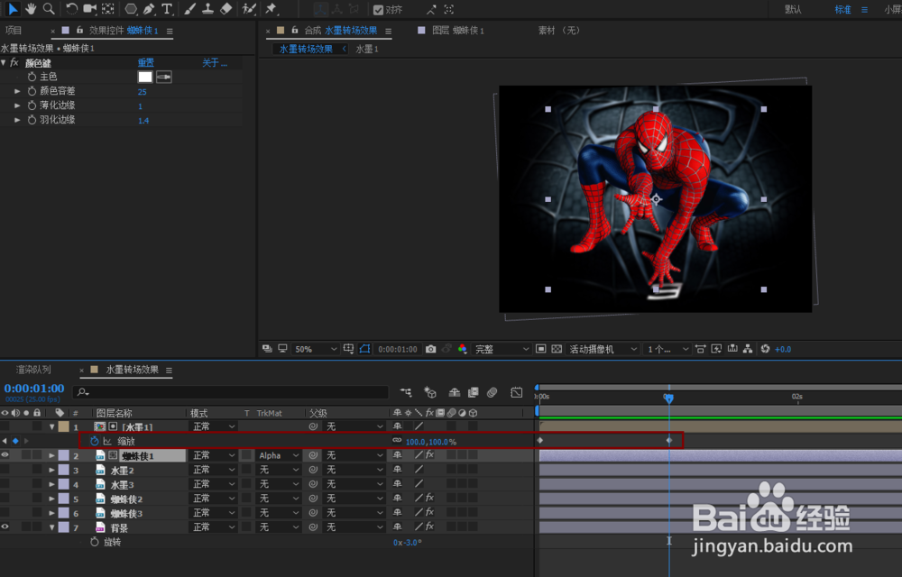Switch to the 项目 panel tab
Screen dimensions: 902x577
[14, 31]
